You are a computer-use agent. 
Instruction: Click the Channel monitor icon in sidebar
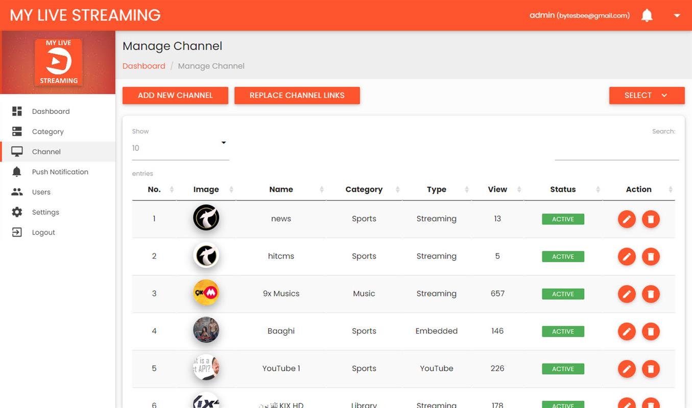click(17, 151)
